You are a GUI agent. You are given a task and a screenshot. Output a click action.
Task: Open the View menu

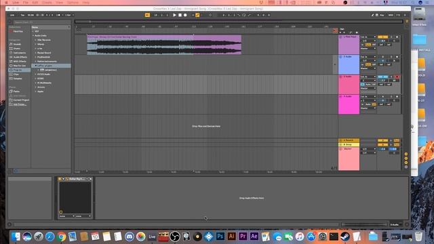coord(59,3)
